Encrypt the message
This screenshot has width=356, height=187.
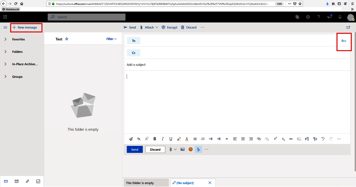(x=169, y=27)
